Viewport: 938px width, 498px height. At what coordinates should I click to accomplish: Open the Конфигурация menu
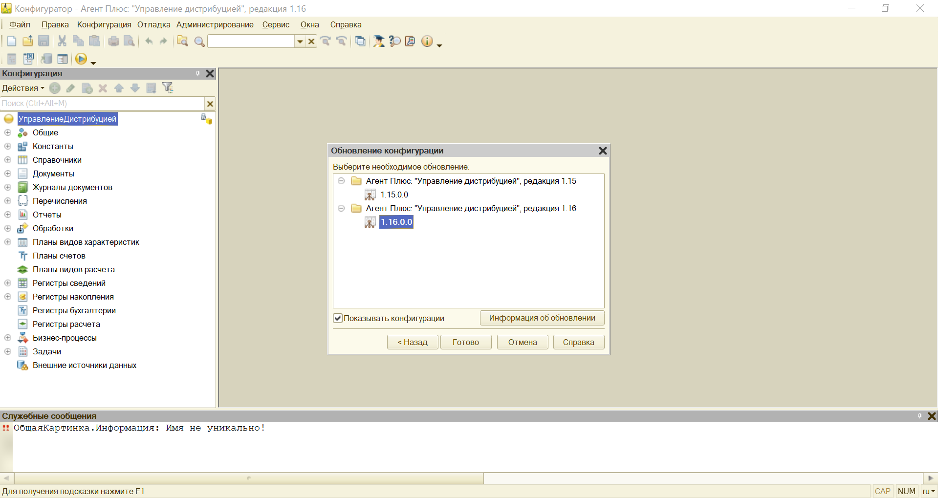pyautogui.click(x=104, y=24)
